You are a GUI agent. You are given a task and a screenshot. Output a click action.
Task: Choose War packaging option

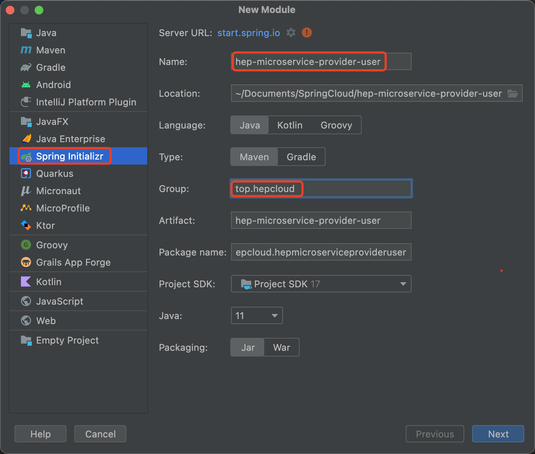pos(282,348)
